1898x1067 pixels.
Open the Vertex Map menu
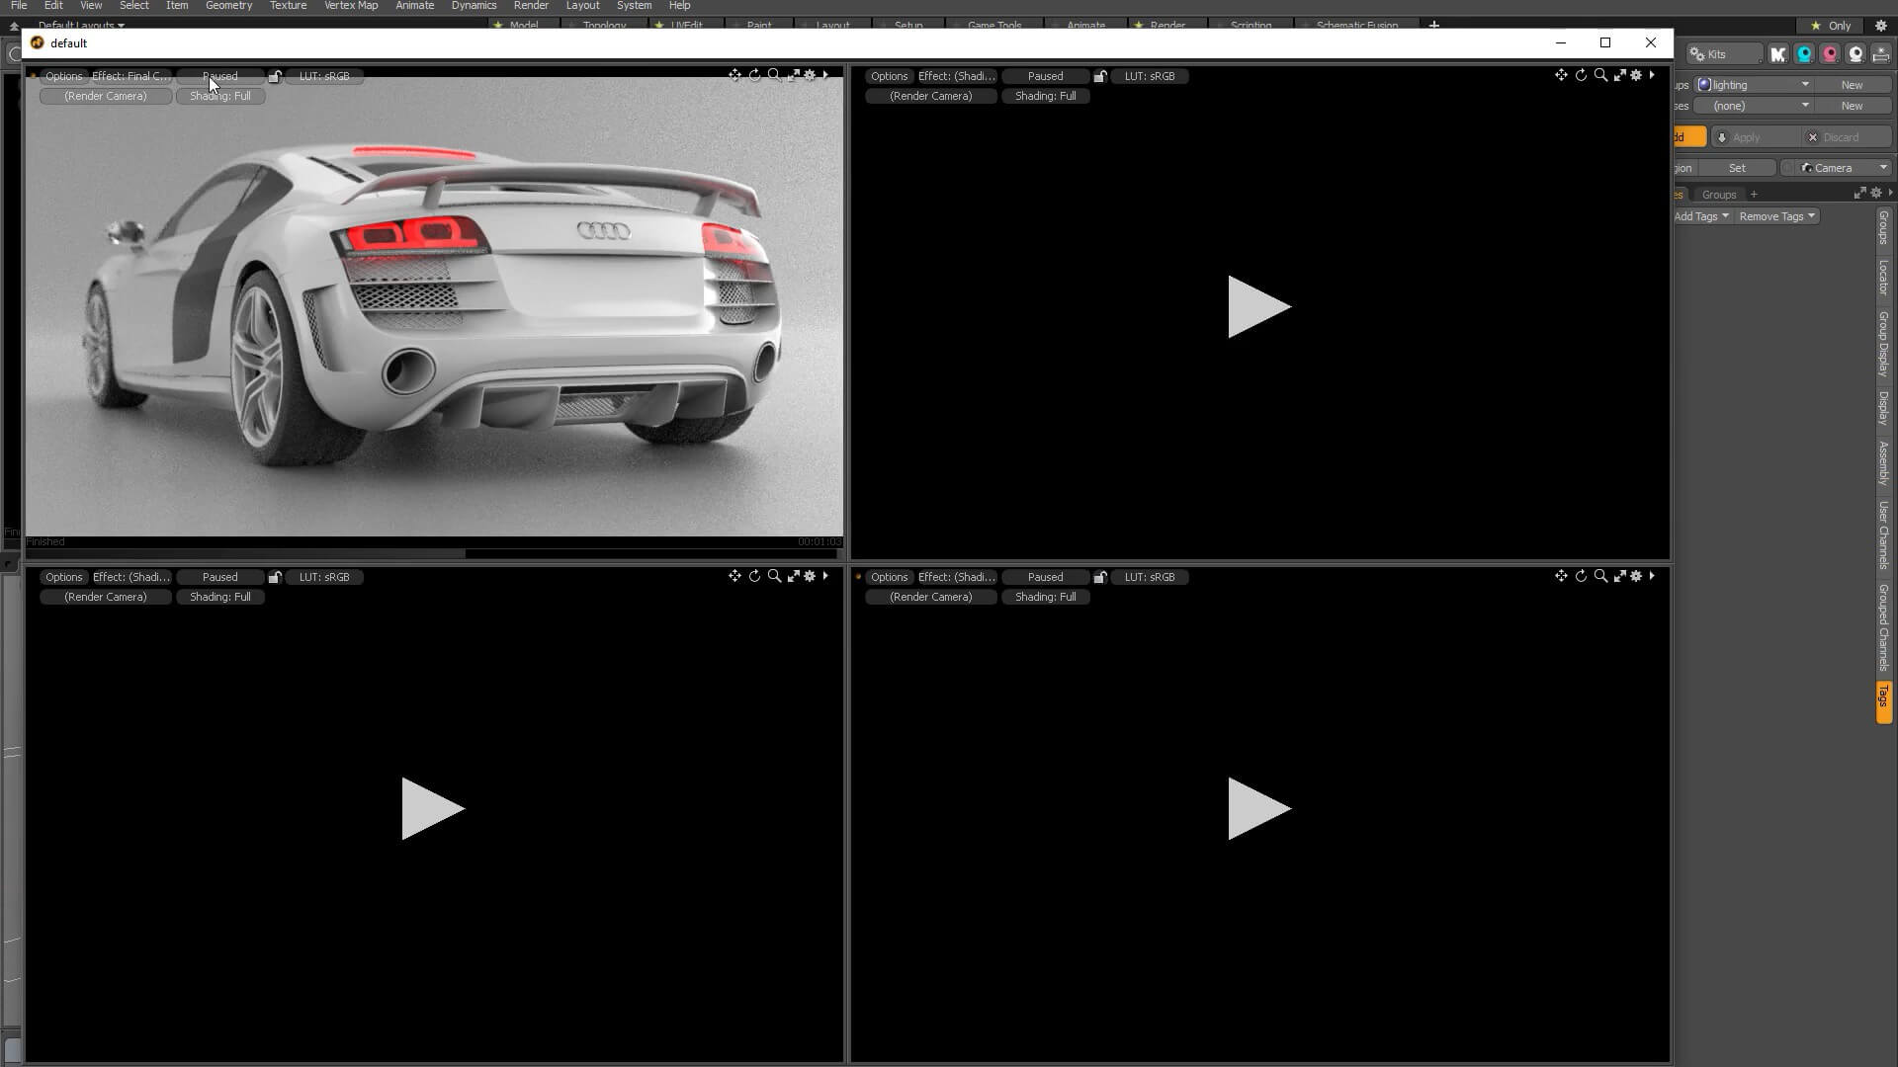351,6
